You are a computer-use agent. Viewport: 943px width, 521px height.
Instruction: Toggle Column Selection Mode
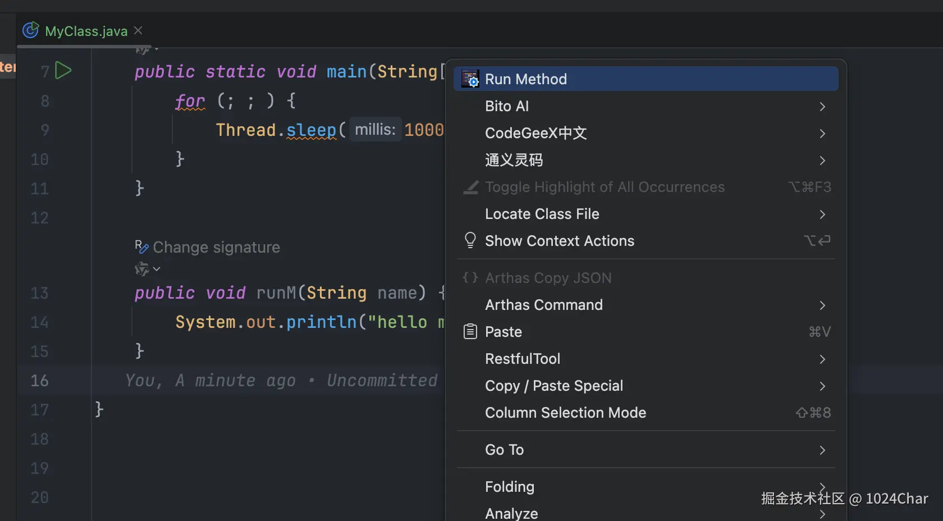coord(565,413)
